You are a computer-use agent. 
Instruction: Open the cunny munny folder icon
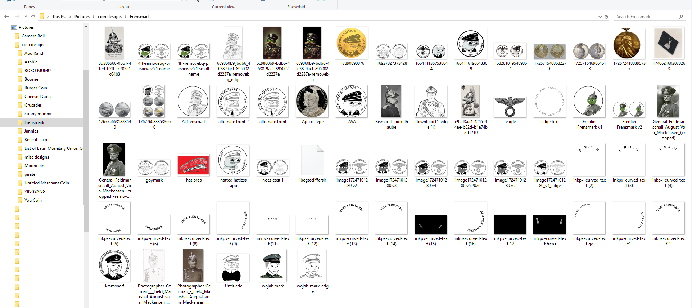coord(20,114)
